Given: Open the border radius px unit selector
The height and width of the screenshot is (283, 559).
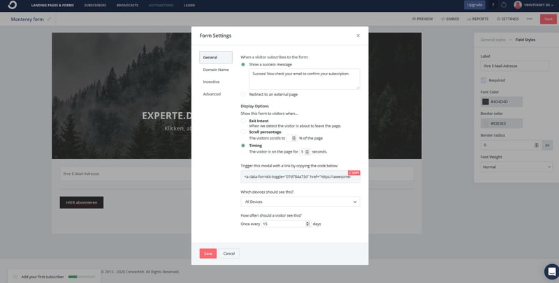Looking at the screenshot, I should pyautogui.click(x=547, y=145).
